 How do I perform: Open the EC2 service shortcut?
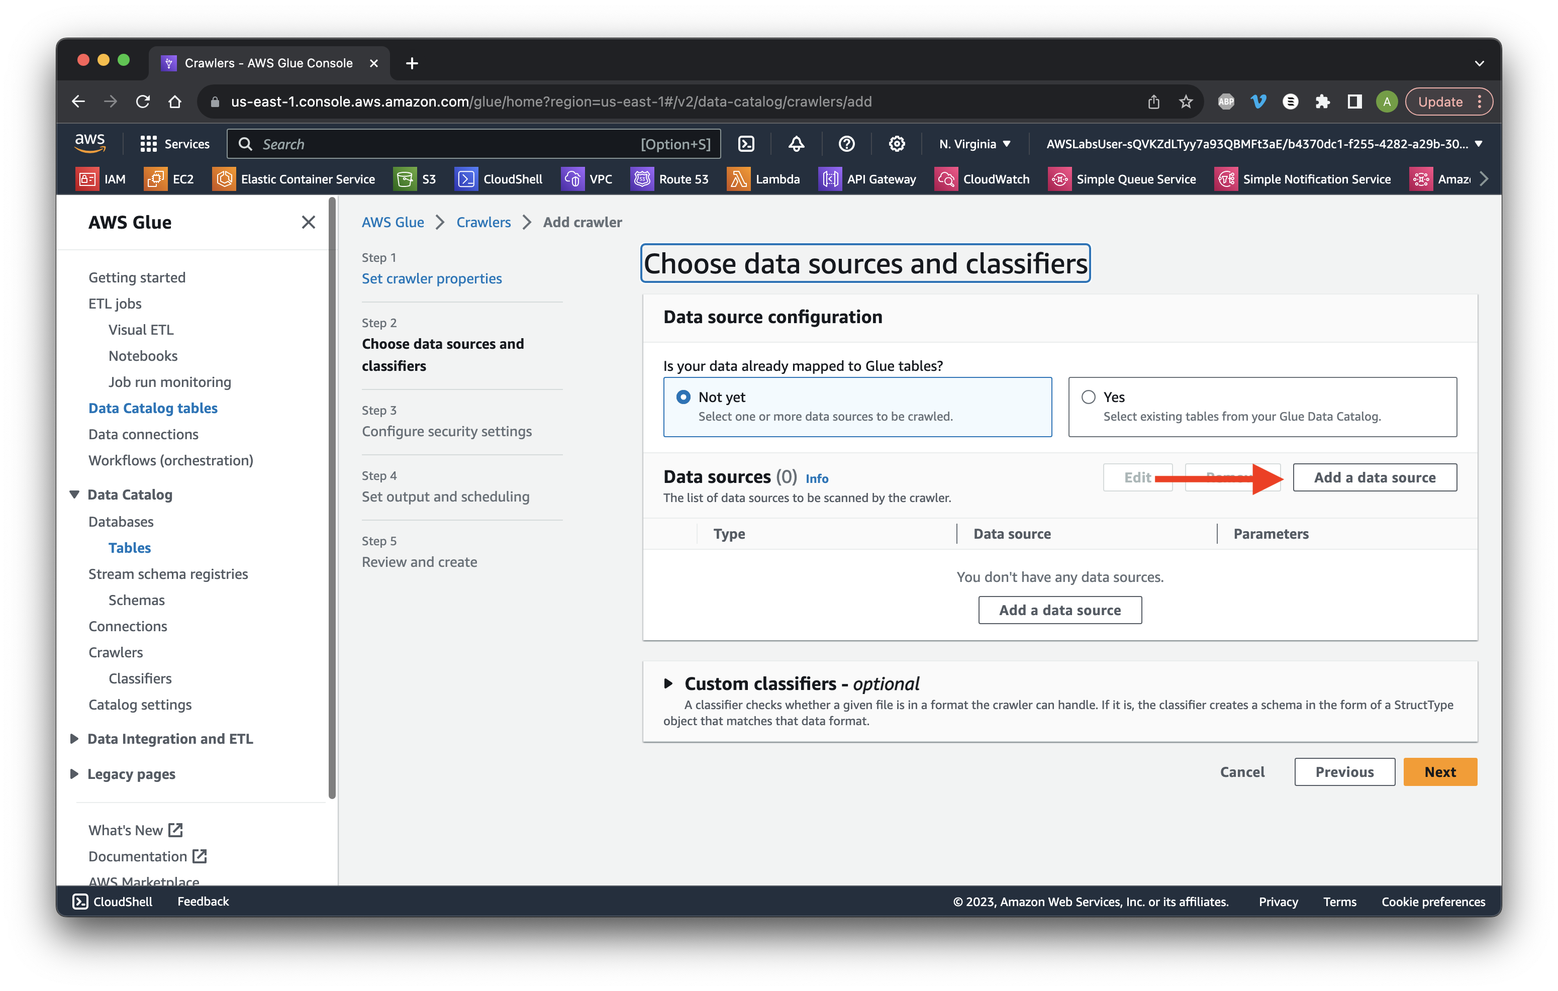(x=169, y=179)
